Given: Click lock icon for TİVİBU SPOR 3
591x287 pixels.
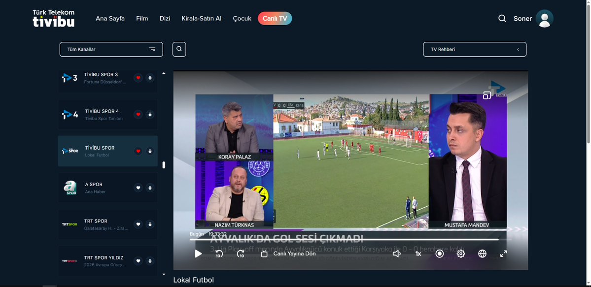Looking at the screenshot, I should point(150,78).
